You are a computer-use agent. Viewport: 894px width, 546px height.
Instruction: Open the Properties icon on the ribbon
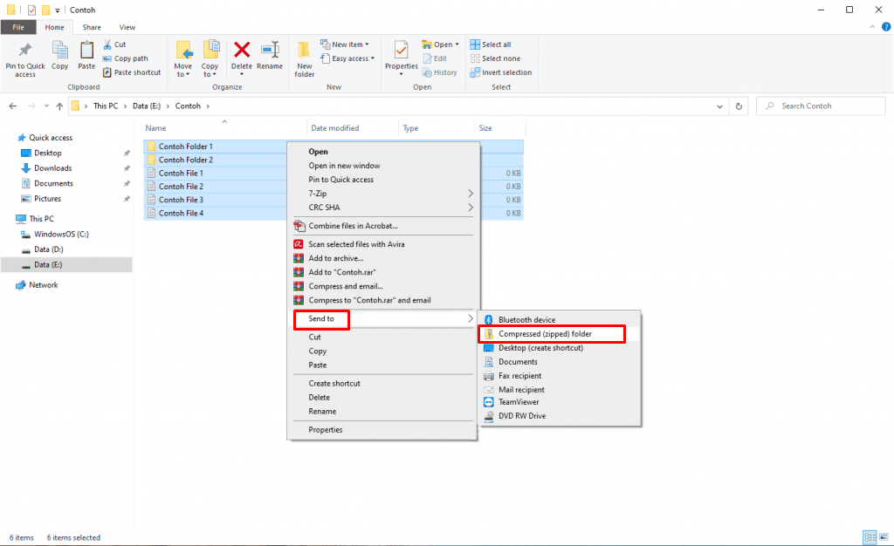(401, 54)
